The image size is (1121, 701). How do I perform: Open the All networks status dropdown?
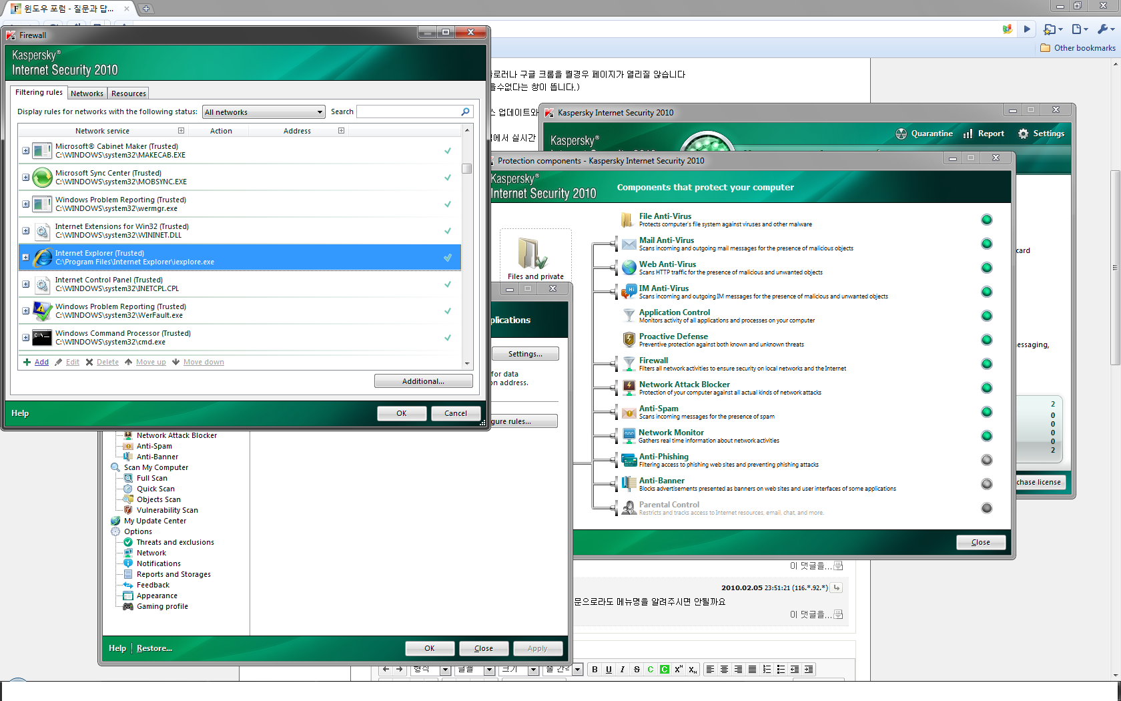coord(264,112)
